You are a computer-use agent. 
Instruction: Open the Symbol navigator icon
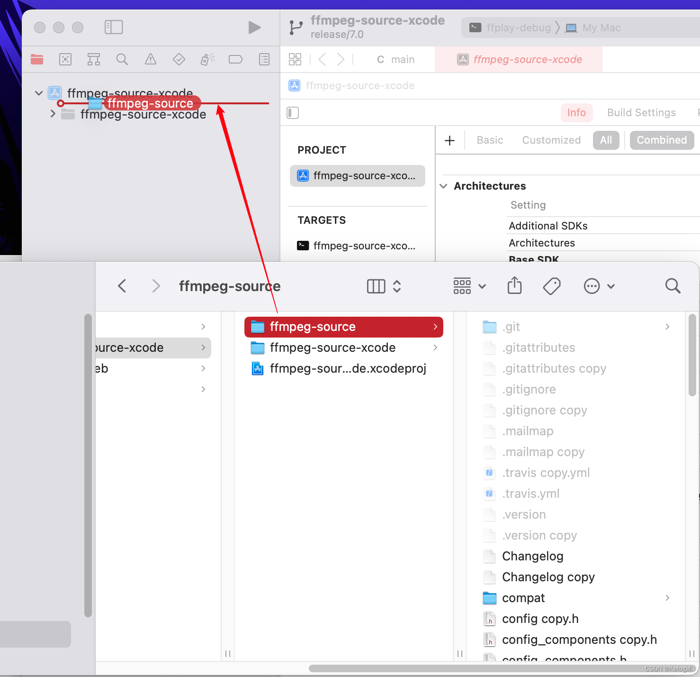(94, 59)
